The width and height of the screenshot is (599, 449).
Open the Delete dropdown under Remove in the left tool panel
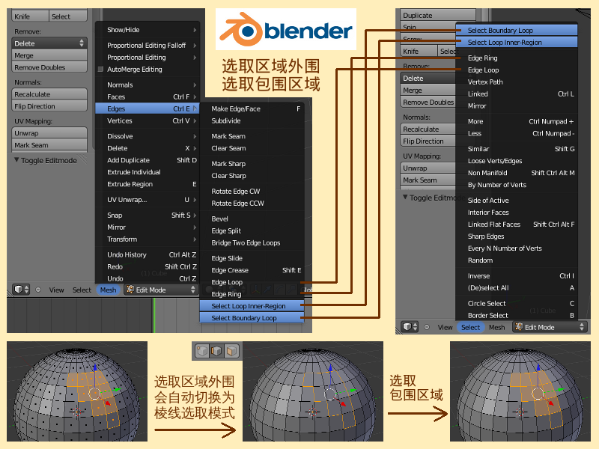click(x=49, y=43)
